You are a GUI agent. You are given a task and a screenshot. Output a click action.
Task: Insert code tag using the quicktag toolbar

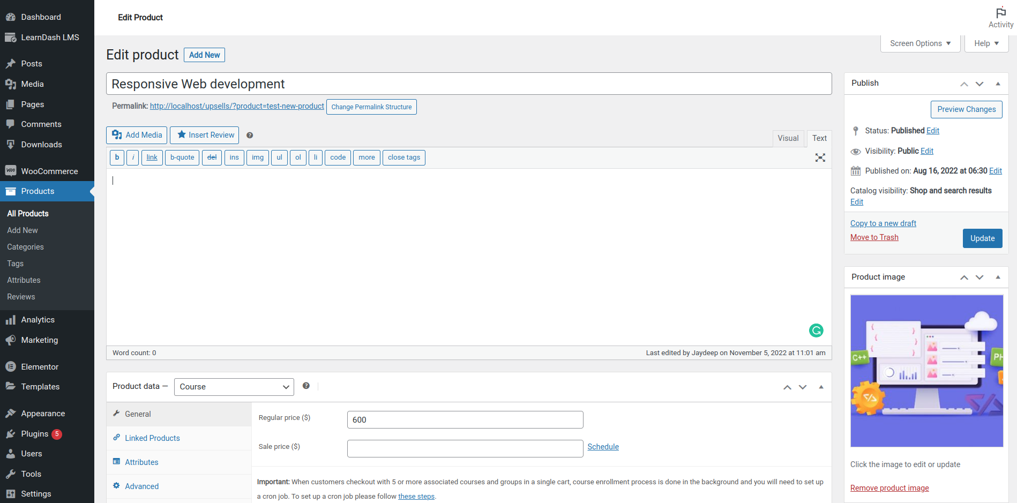(x=338, y=157)
